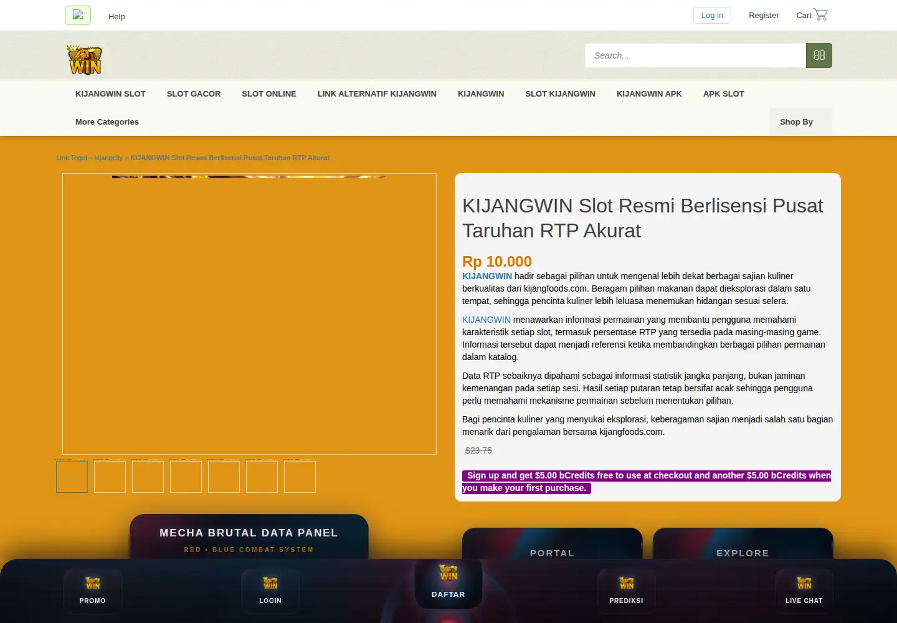The width and height of the screenshot is (897, 623).
Task: Click the kijangcity breadcrumb
Action: [x=108, y=158]
